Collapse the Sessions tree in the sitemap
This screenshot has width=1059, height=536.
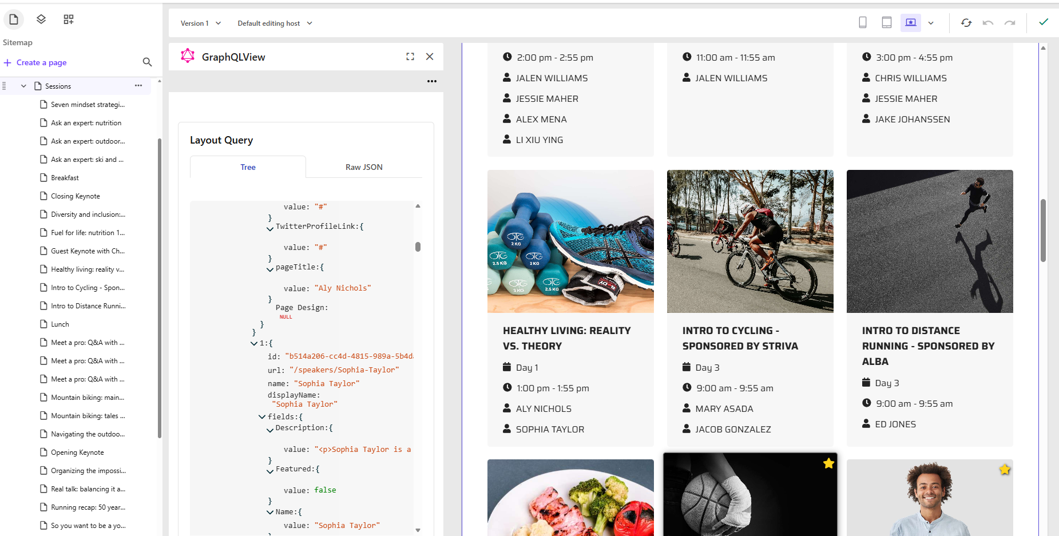23,85
